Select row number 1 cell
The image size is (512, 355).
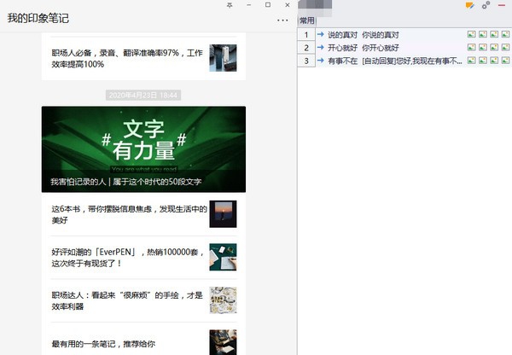(306, 35)
